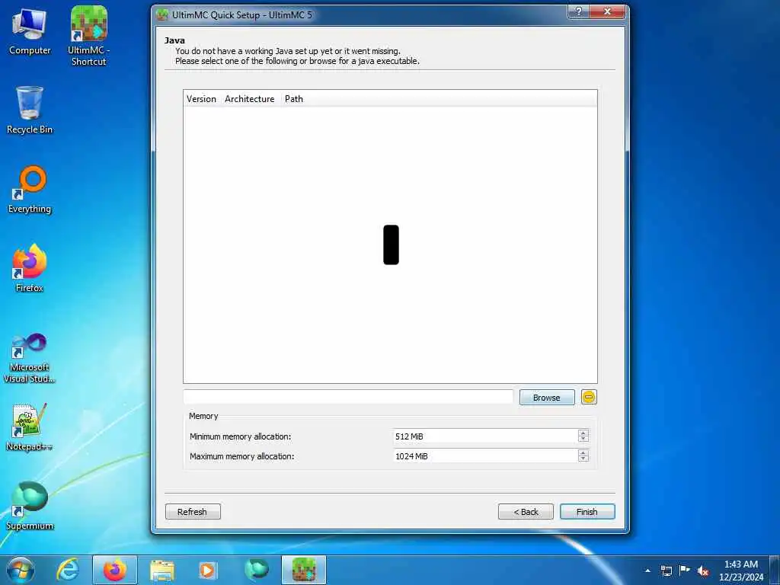Switch to UltimMC in the taskbar
780x585 pixels.
304,570
